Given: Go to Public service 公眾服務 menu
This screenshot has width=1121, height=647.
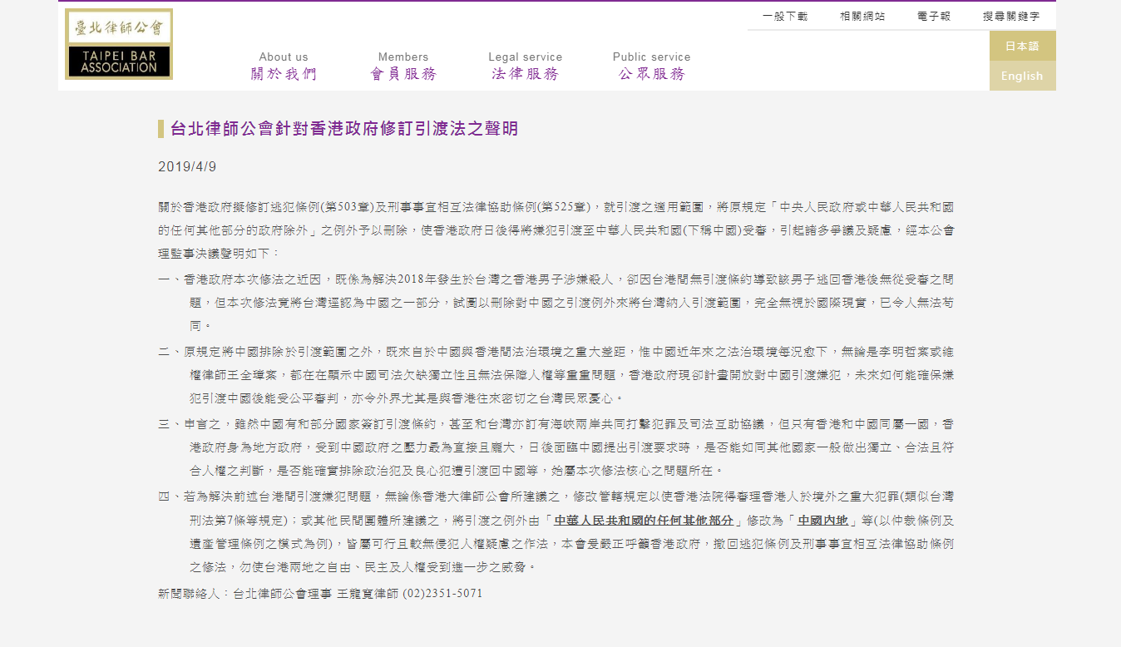Looking at the screenshot, I should click(651, 66).
